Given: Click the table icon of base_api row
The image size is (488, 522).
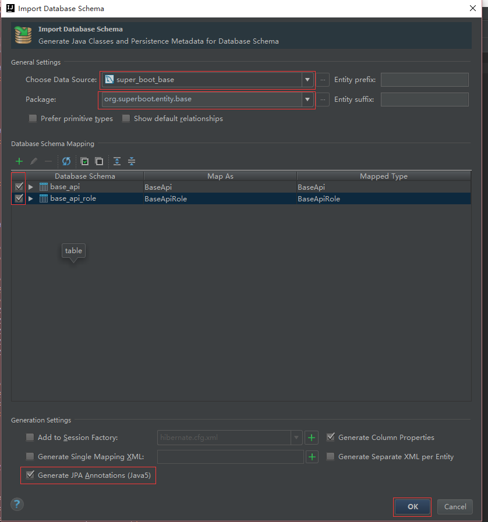Looking at the screenshot, I should click(43, 187).
